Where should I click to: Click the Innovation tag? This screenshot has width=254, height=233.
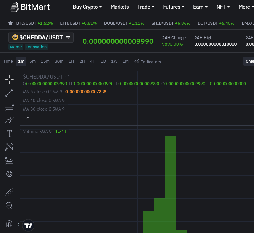[36, 47]
